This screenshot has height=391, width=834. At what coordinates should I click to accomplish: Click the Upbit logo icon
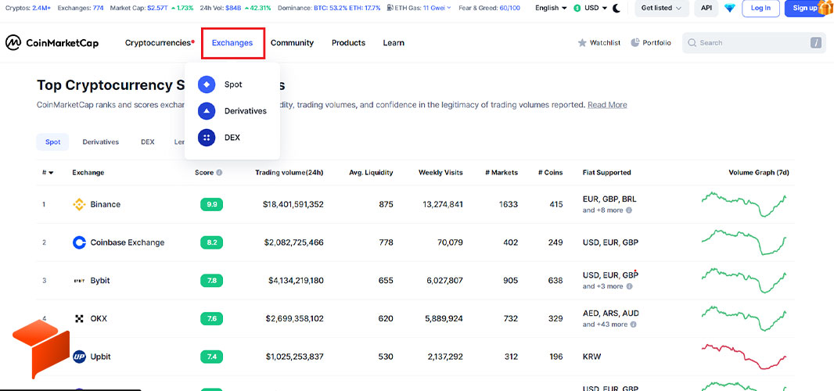coord(79,357)
